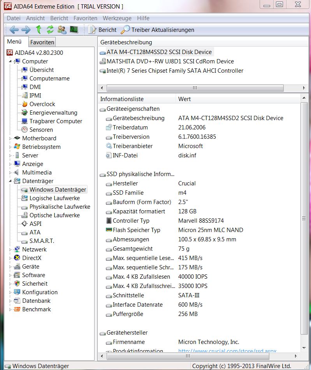Open the Sensoren entry
Image resolution: width=311 pixels, height=370 pixels.
pos(41,129)
